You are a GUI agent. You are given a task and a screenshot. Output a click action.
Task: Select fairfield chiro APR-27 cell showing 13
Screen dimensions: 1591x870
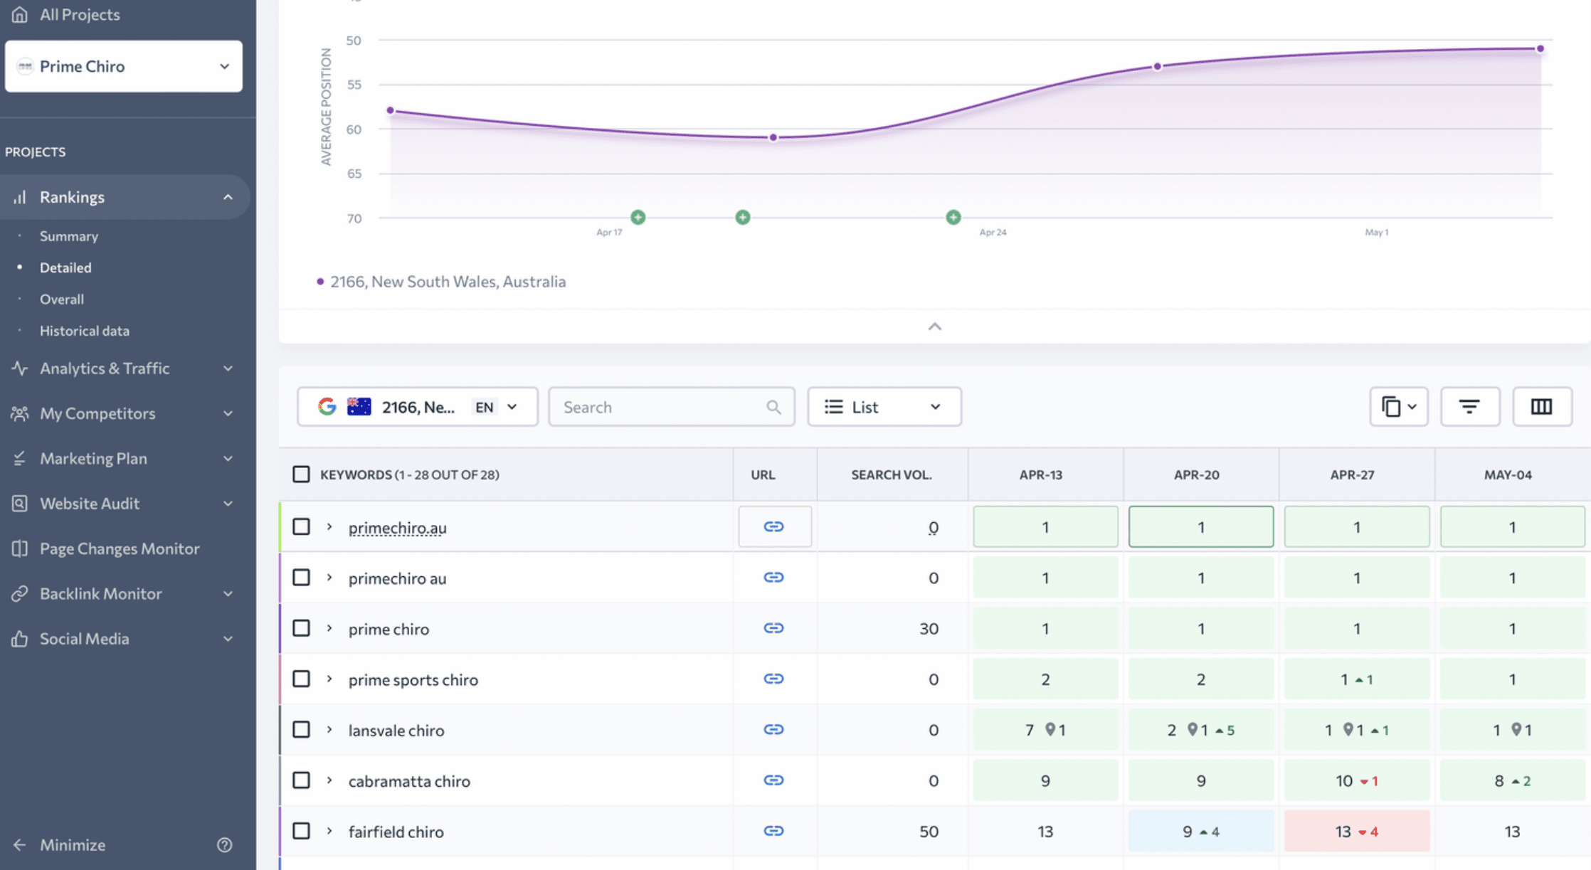tap(1357, 831)
